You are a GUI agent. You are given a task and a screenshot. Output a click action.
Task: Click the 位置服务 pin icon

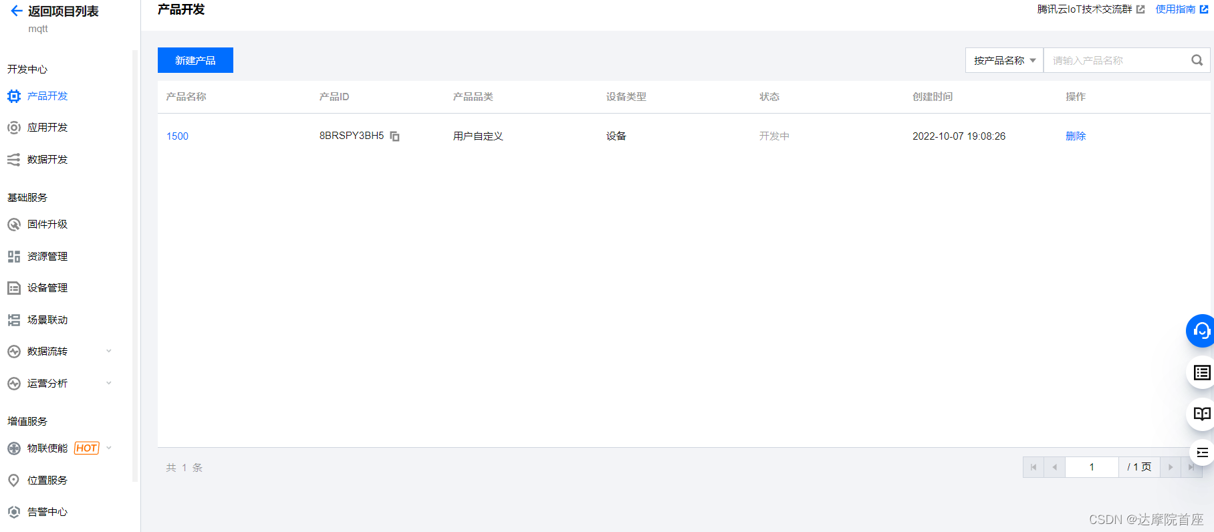[x=14, y=481]
